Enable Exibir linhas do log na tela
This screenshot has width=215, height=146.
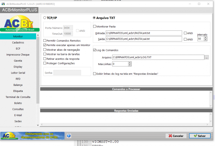coord(95,74)
